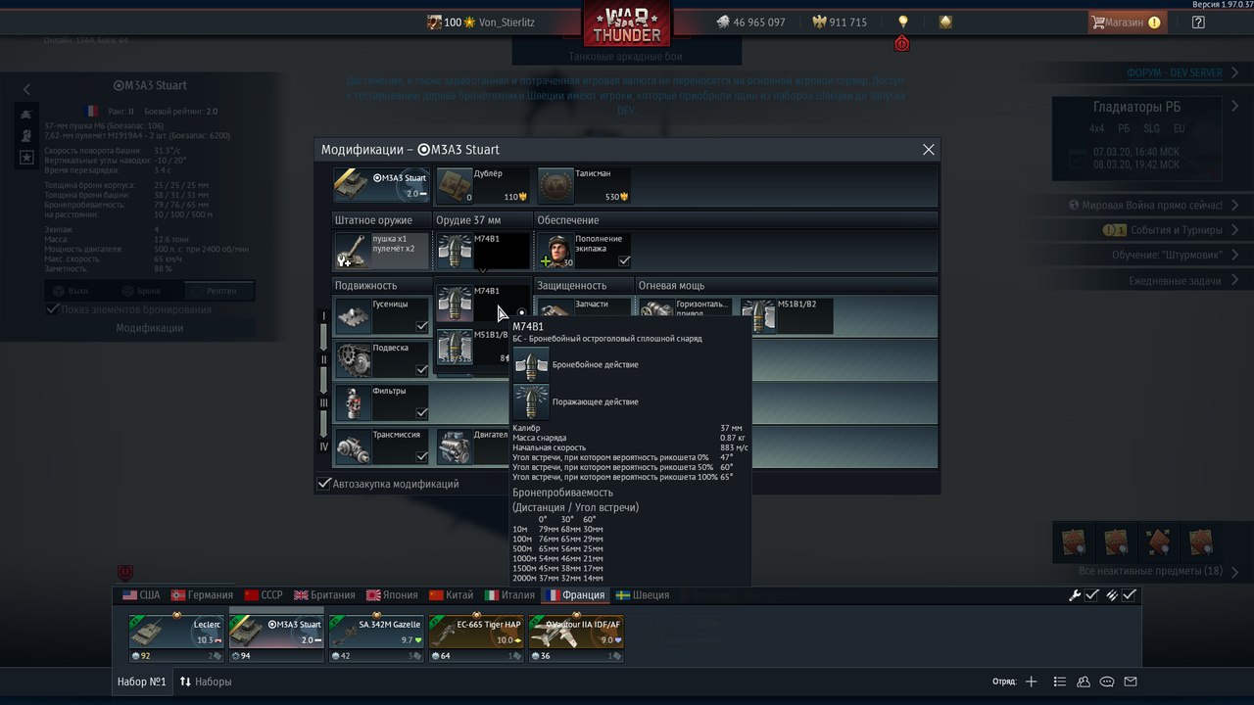
Task: Click the plus icon next to Отряд
Action: point(1031,681)
